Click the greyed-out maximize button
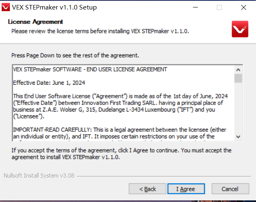Screen dimensions: 256x202 point(219,7)
